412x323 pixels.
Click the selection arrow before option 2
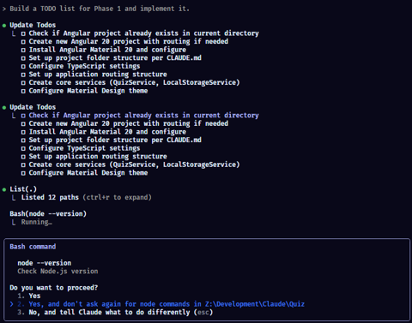point(12,304)
